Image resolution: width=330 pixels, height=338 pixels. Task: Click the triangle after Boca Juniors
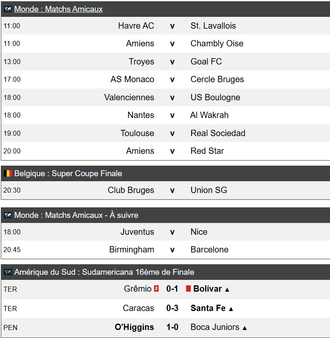click(x=244, y=328)
